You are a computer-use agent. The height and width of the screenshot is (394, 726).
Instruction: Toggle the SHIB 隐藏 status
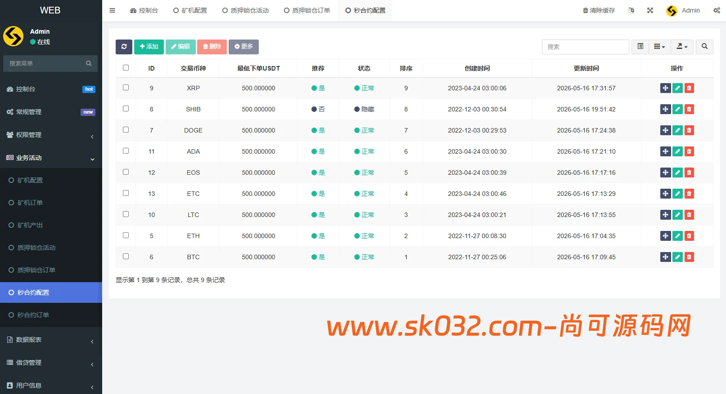pos(364,109)
